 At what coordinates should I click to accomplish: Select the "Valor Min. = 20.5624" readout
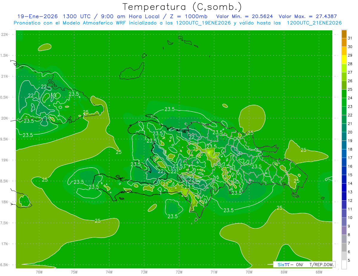click(x=245, y=16)
